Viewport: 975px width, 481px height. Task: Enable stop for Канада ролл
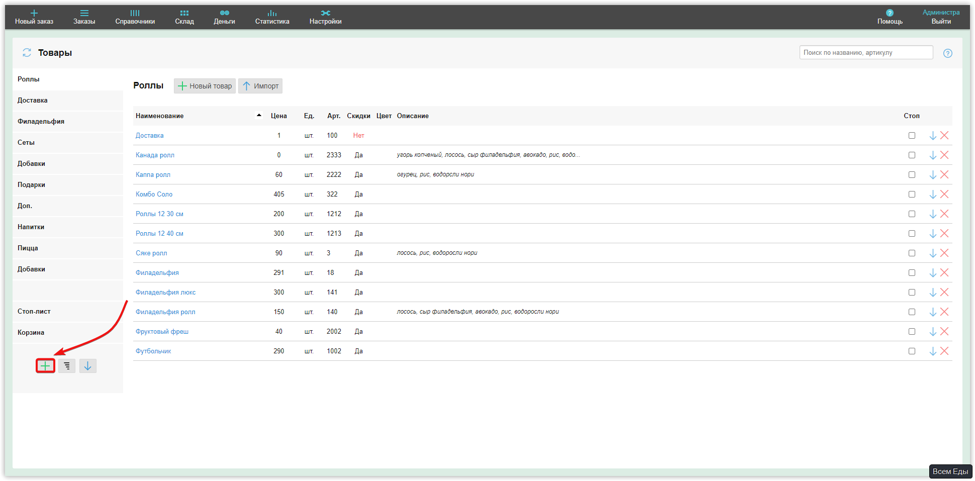[x=912, y=155]
